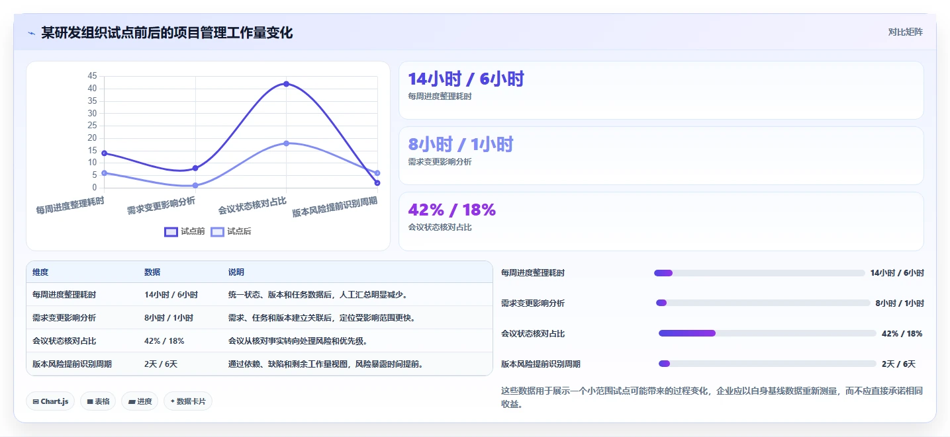Click progress value label 2天 / 6天
Screen dimensions: 950x437
899,364
